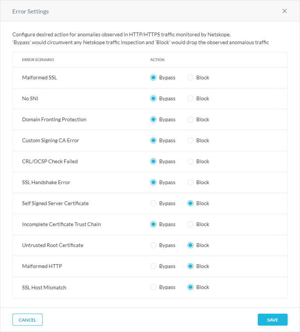Select Bypass for Malformed HTTP
The image size is (300, 332).
click(154, 266)
